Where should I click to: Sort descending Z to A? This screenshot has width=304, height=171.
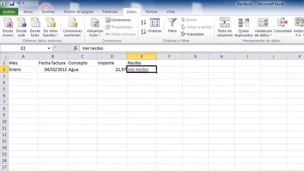point(143,32)
